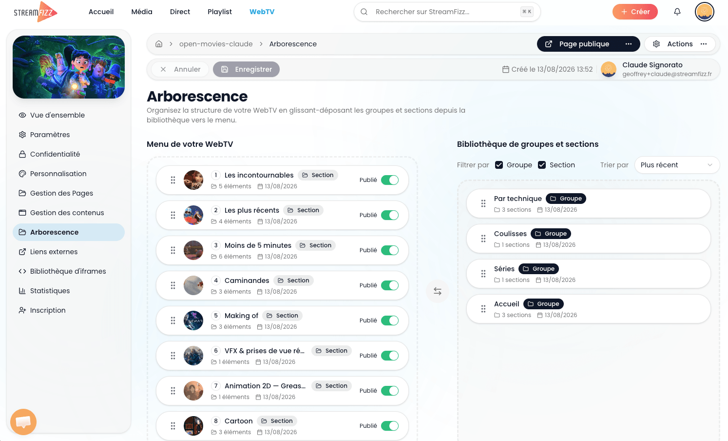This screenshot has width=728, height=441.
Task: Grab drag handle of VFX & prises de vue
Action: coord(173,356)
